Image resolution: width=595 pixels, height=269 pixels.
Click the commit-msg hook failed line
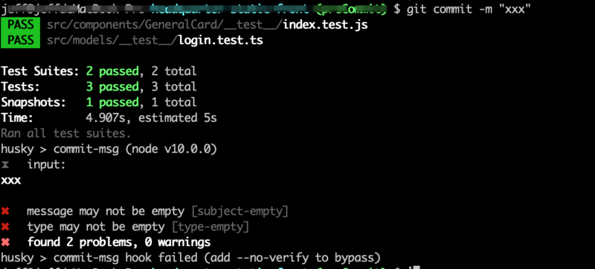click(x=190, y=258)
